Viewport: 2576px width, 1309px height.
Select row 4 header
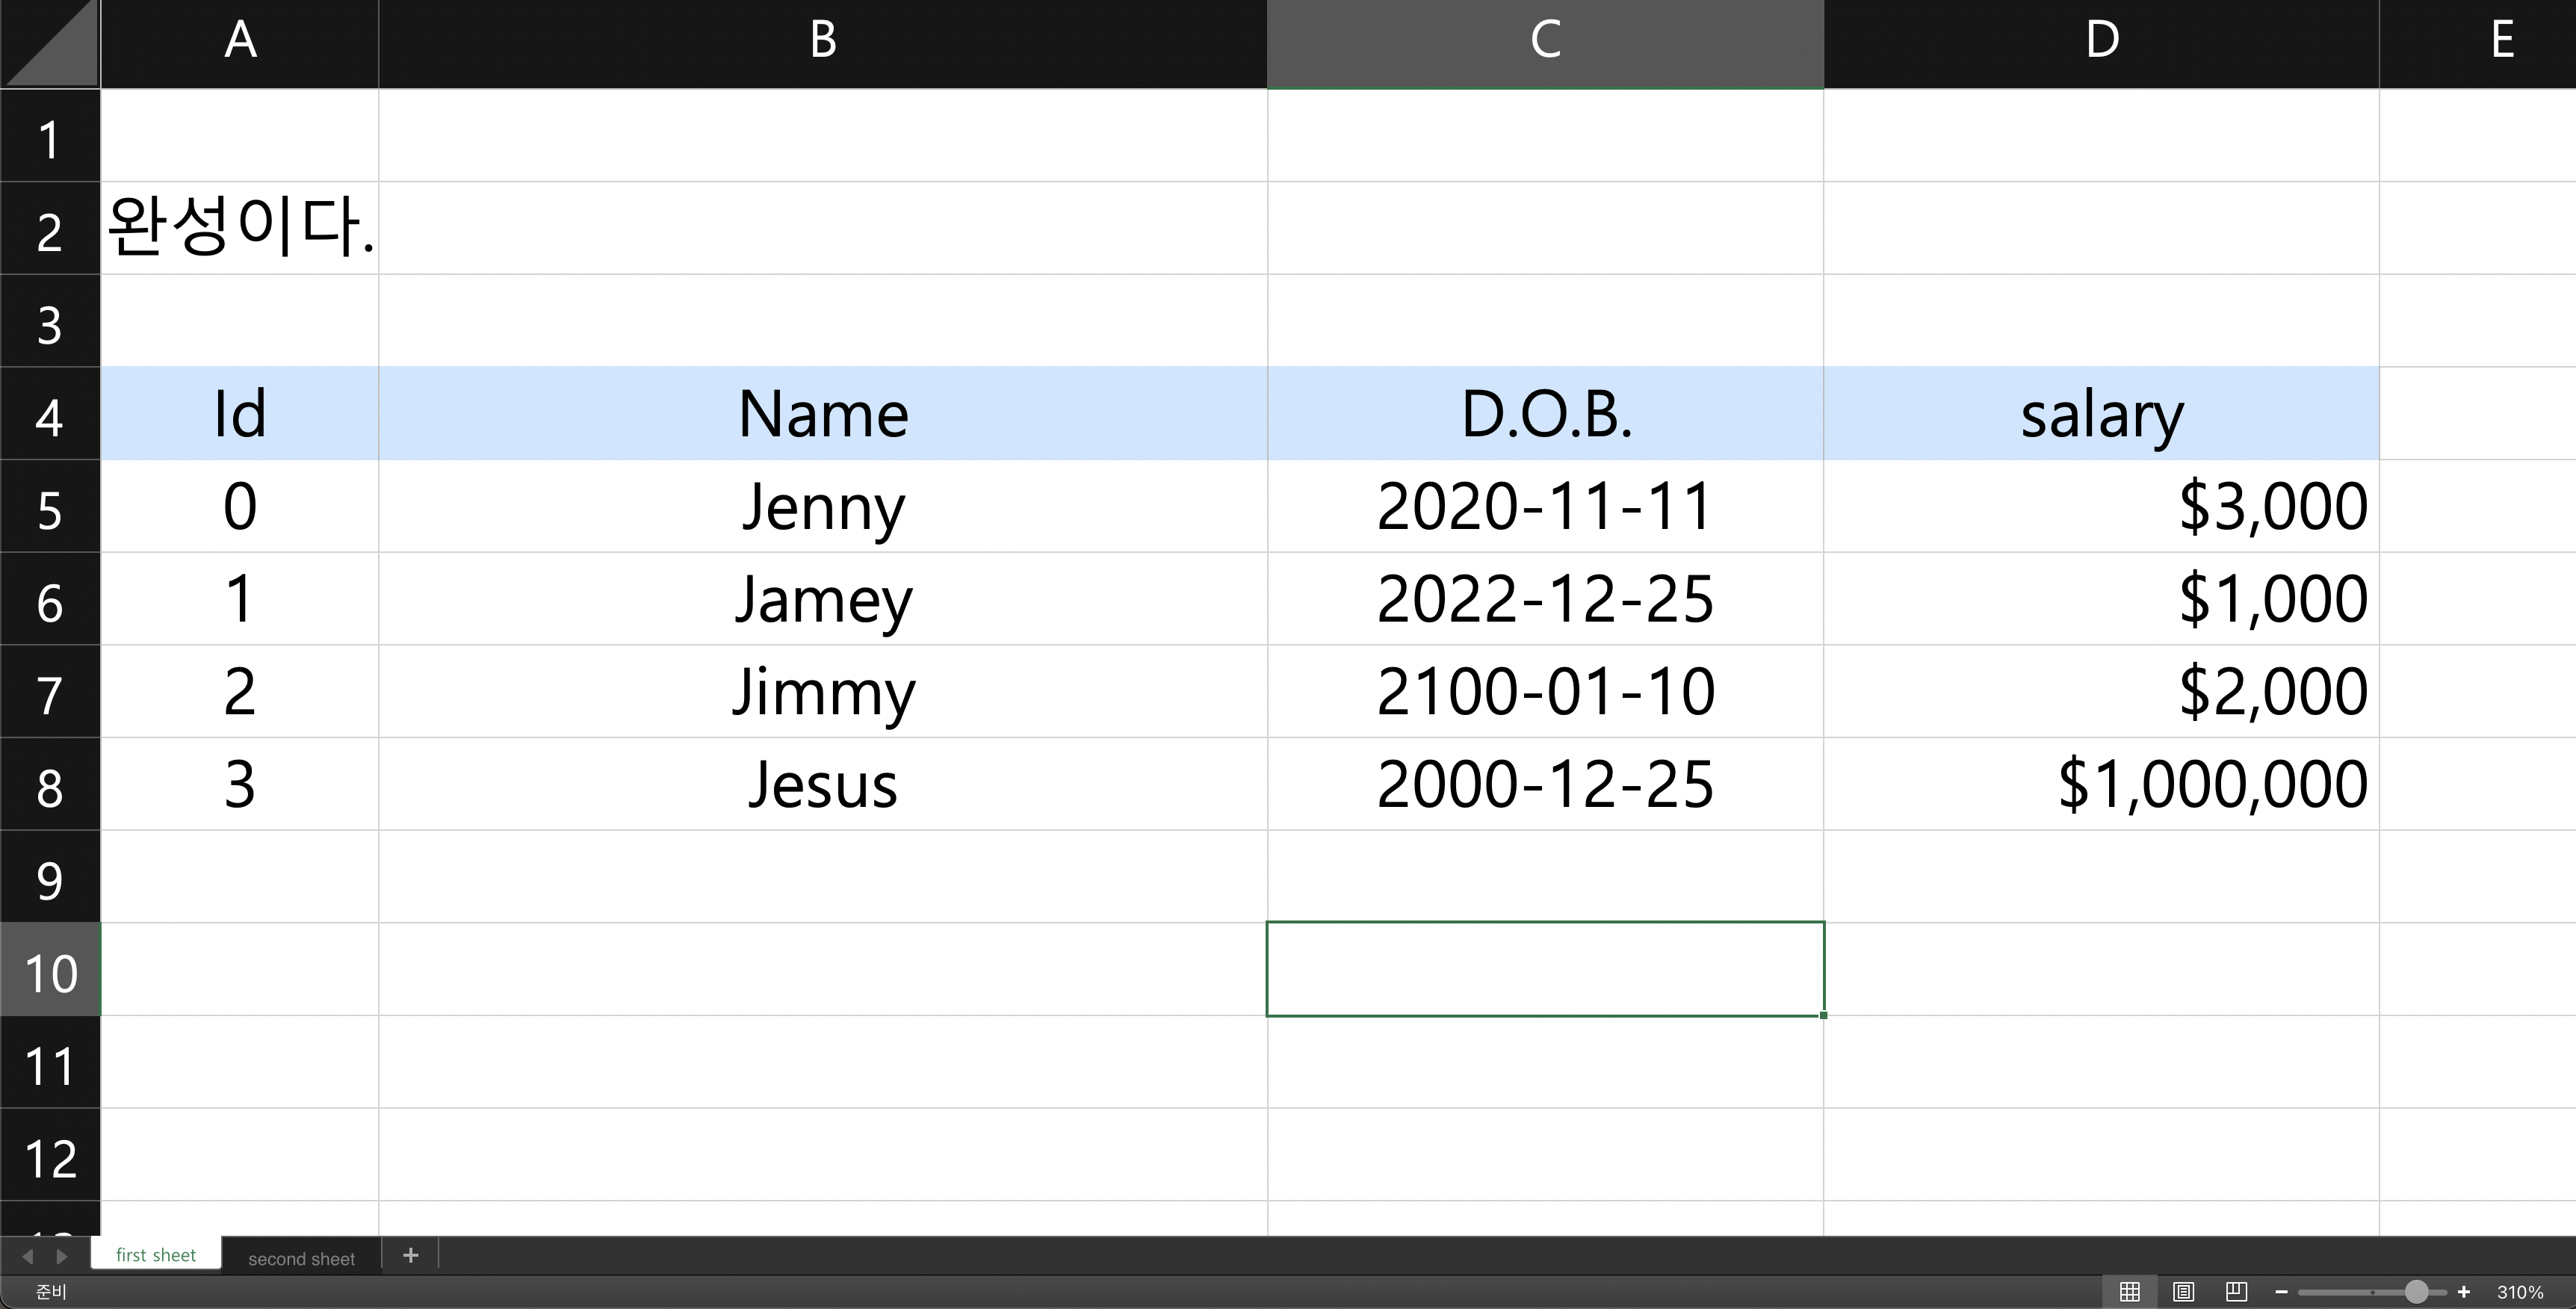coord(49,415)
